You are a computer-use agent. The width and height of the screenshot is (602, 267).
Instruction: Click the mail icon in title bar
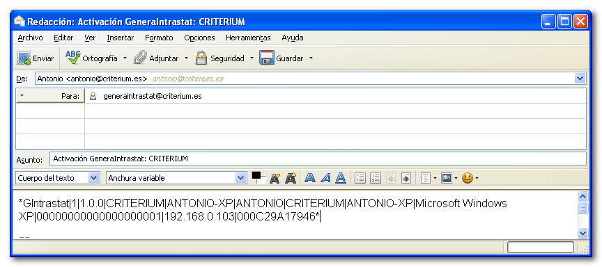click(20, 22)
